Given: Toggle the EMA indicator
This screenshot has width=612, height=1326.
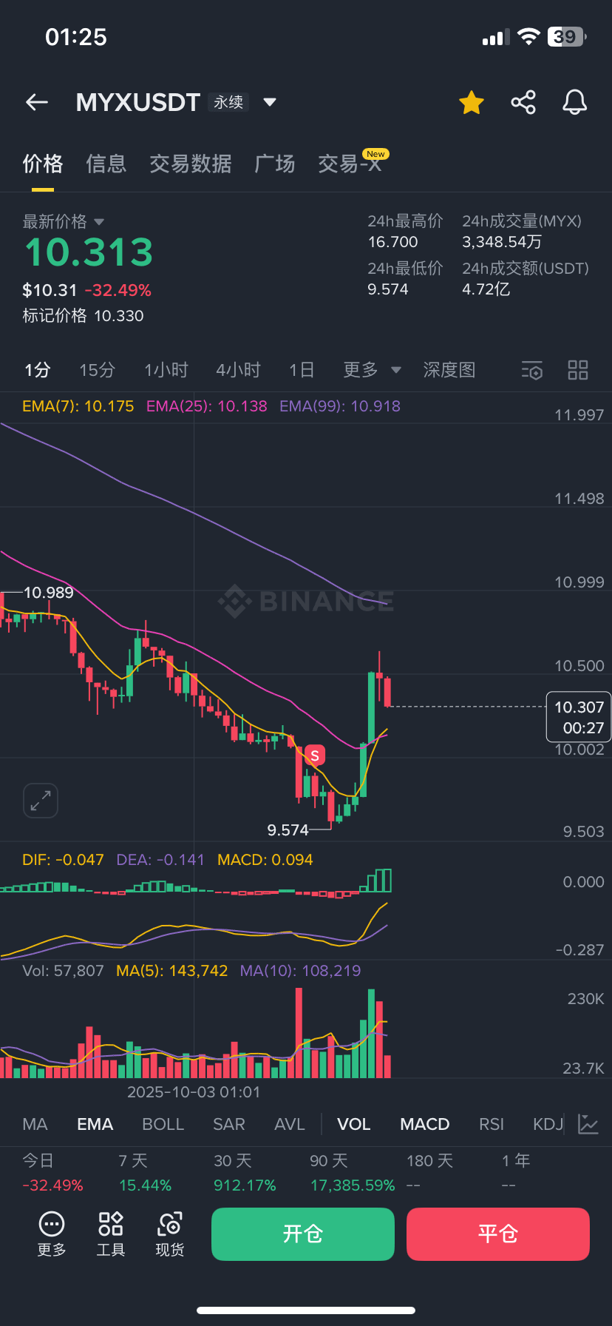Looking at the screenshot, I should pyautogui.click(x=95, y=1124).
